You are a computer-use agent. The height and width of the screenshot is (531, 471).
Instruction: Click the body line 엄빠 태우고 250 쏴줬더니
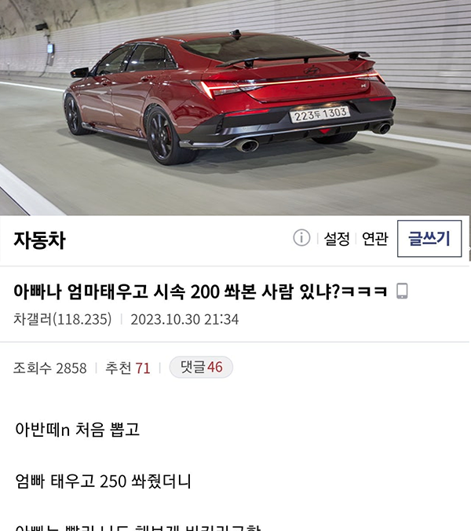coord(103,481)
